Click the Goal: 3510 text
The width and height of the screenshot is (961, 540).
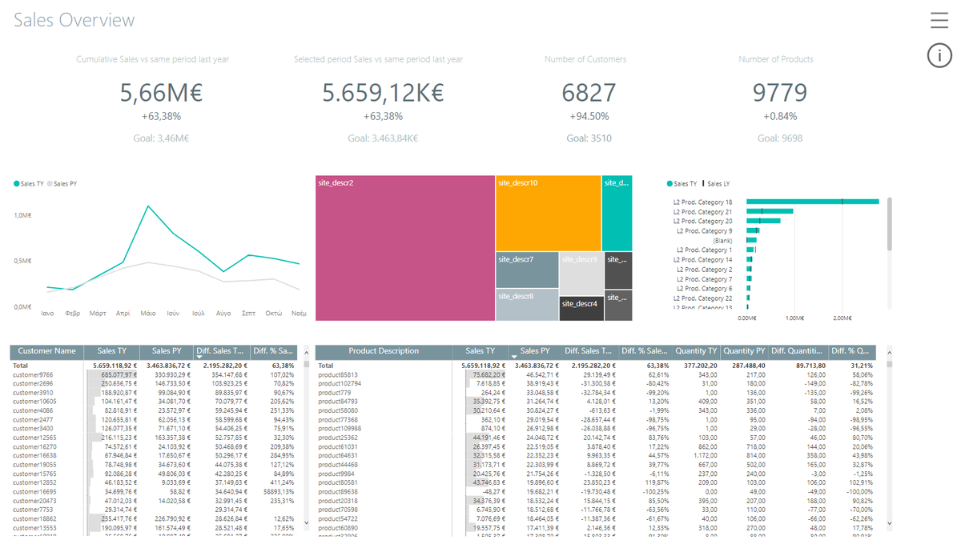tap(589, 138)
